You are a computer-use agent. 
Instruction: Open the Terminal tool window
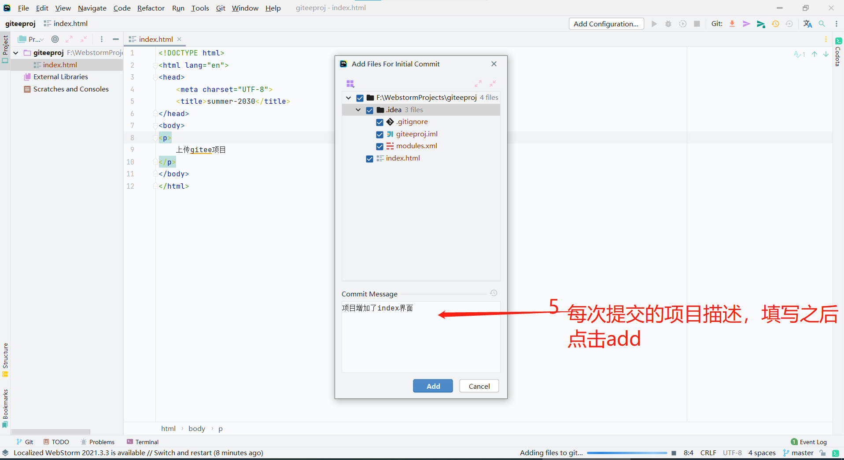pyautogui.click(x=143, y=442)
